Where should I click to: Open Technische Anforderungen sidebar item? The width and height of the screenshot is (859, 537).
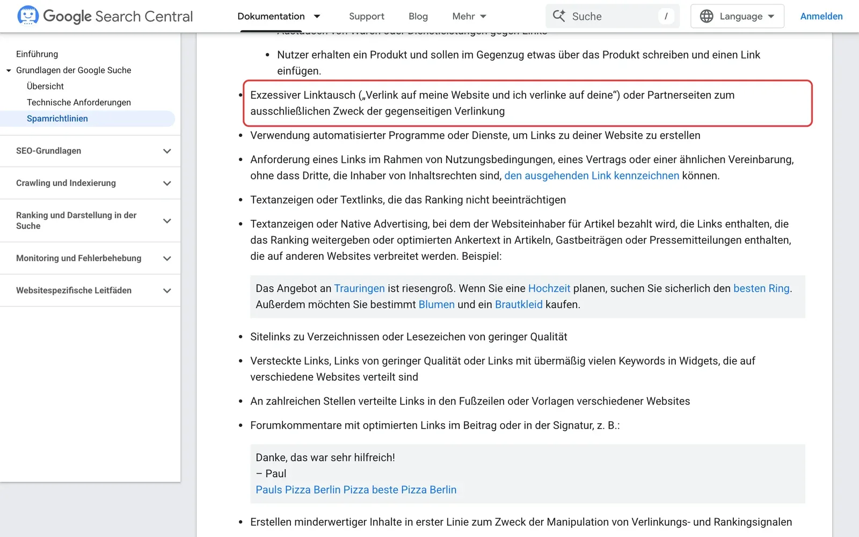tap(79, 103)
